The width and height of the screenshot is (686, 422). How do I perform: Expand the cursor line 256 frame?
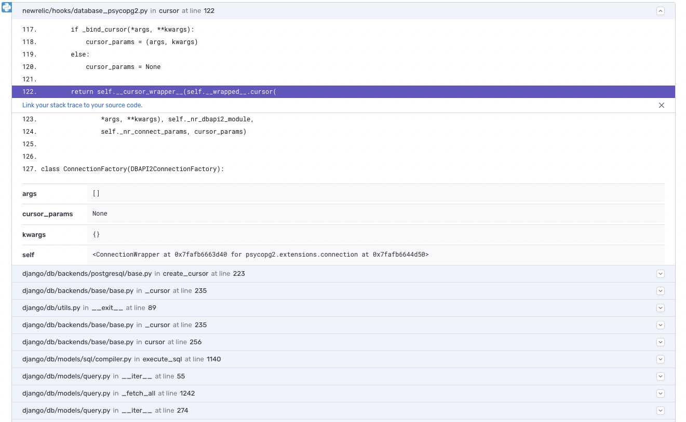tap(661, 342)
